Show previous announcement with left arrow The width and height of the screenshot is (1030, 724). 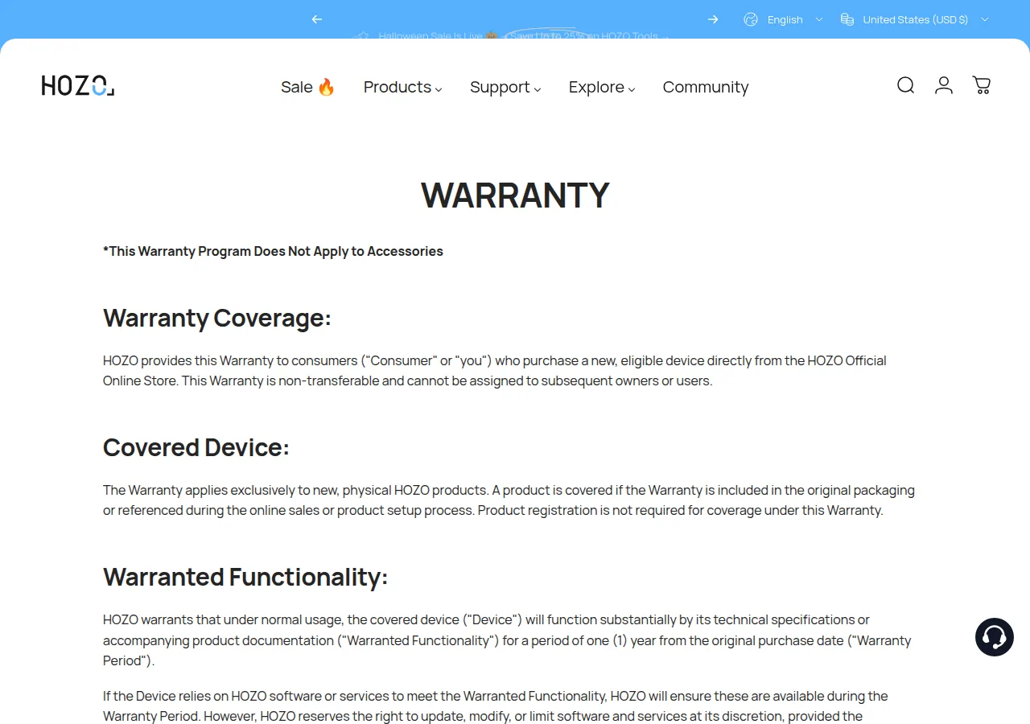(317, 19)
